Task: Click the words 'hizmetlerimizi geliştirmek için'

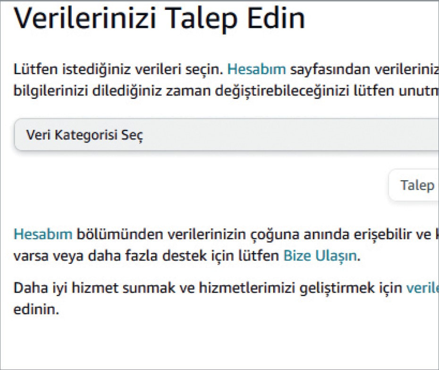Action: coord(300,288)
